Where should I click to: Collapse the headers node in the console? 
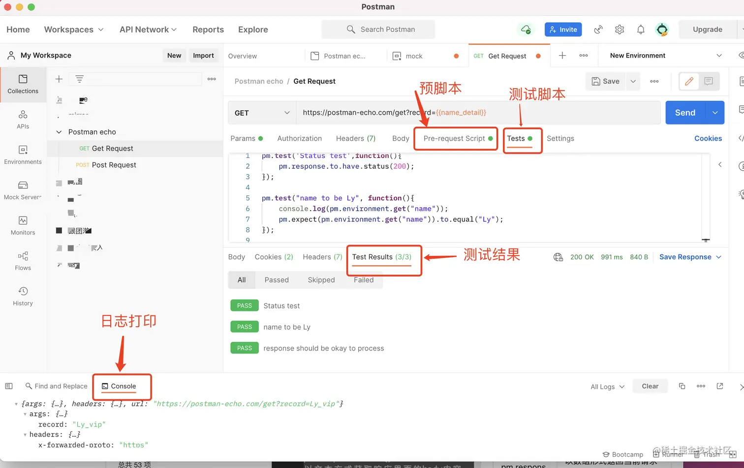click(25, 435)
